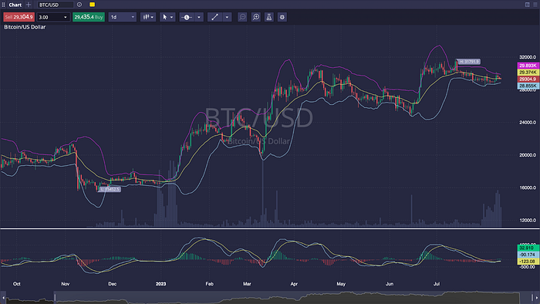Expand the line-clock tool dropdown arrow
The height and width of the screenshot is (304, 540).
click(x=199, y=17)
